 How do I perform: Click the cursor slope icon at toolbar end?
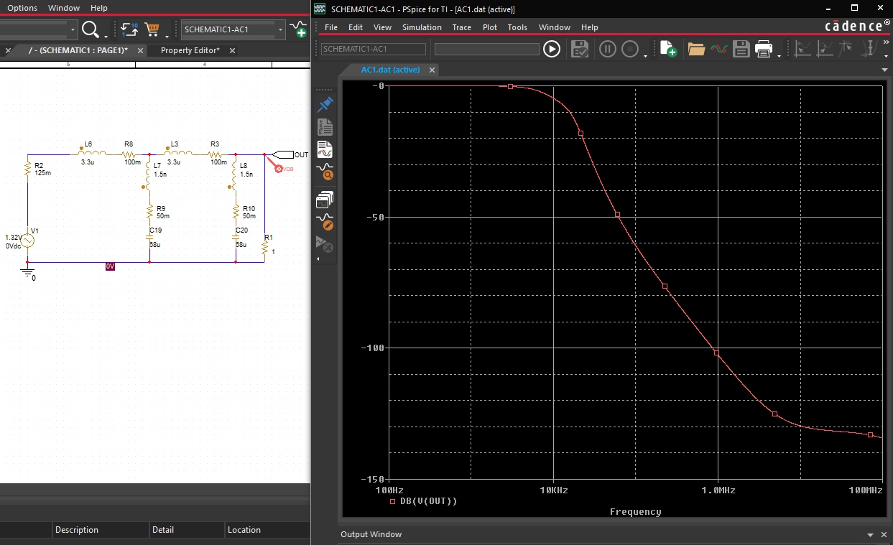[870, 49]
